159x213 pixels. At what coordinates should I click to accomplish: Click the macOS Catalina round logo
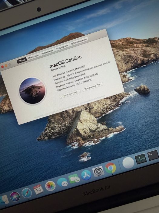pos(32,91)
